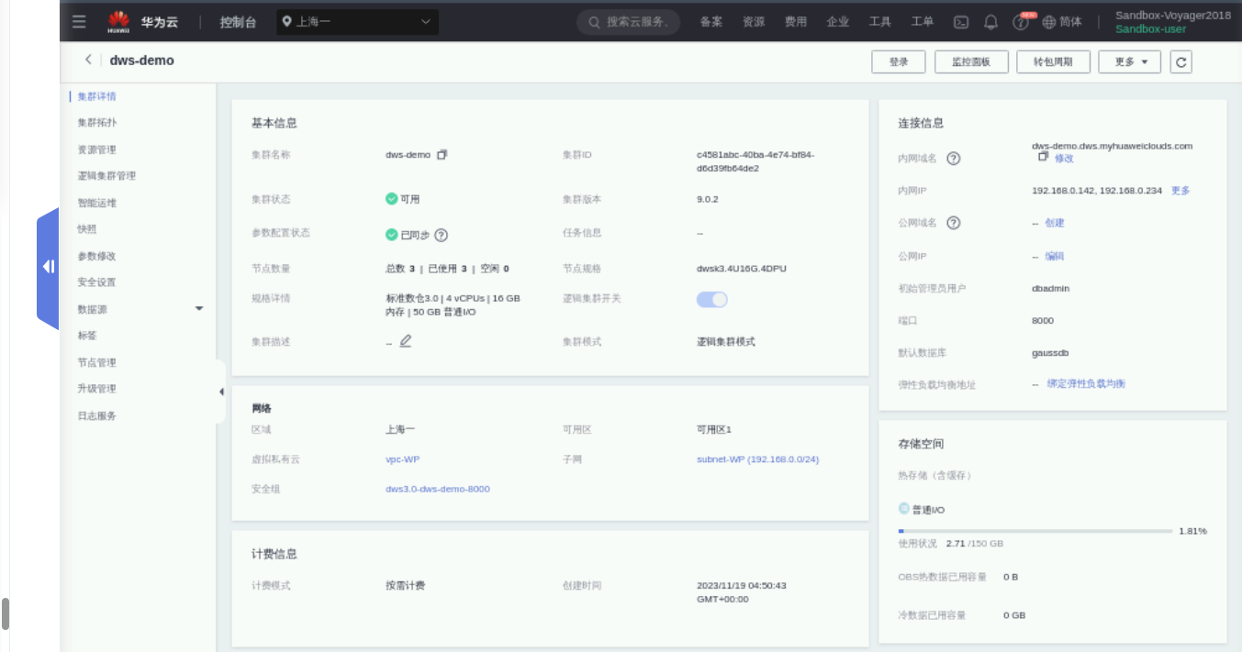Click 编辑 link for public IP

pos(1055,256)
